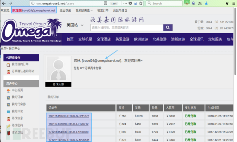Open 机票订单 in the top bar

click(x=103, y=10)
